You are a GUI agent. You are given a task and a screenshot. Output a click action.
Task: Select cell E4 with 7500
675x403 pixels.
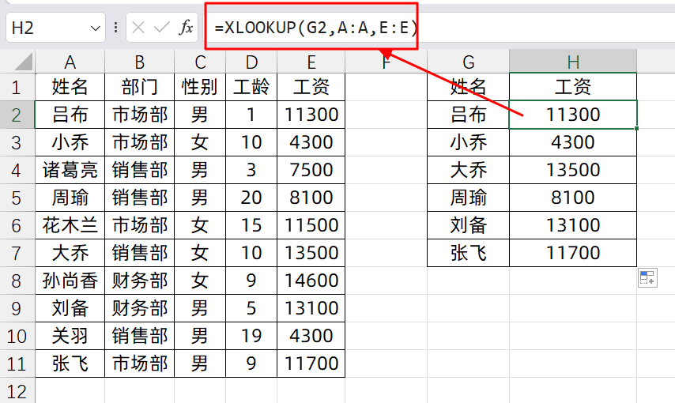(311, 170)
